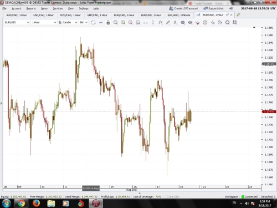Image resolution: width=277 pixels, height=208 pixels.
Task: Click the zoom in magnifier icon
Action: pos(123,23)
